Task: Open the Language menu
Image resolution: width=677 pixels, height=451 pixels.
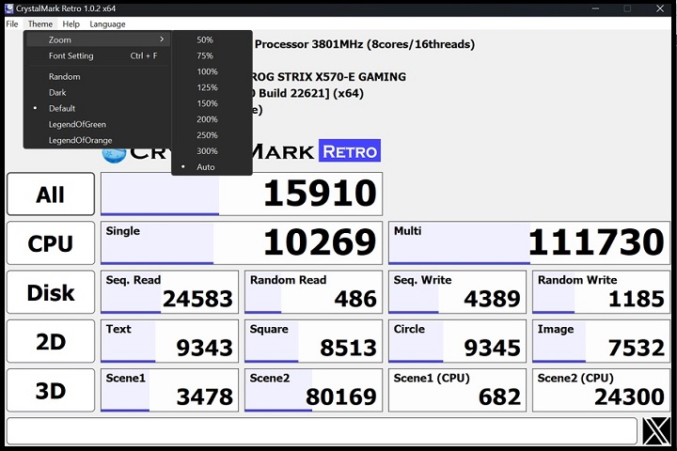Action: coord(107,23)
